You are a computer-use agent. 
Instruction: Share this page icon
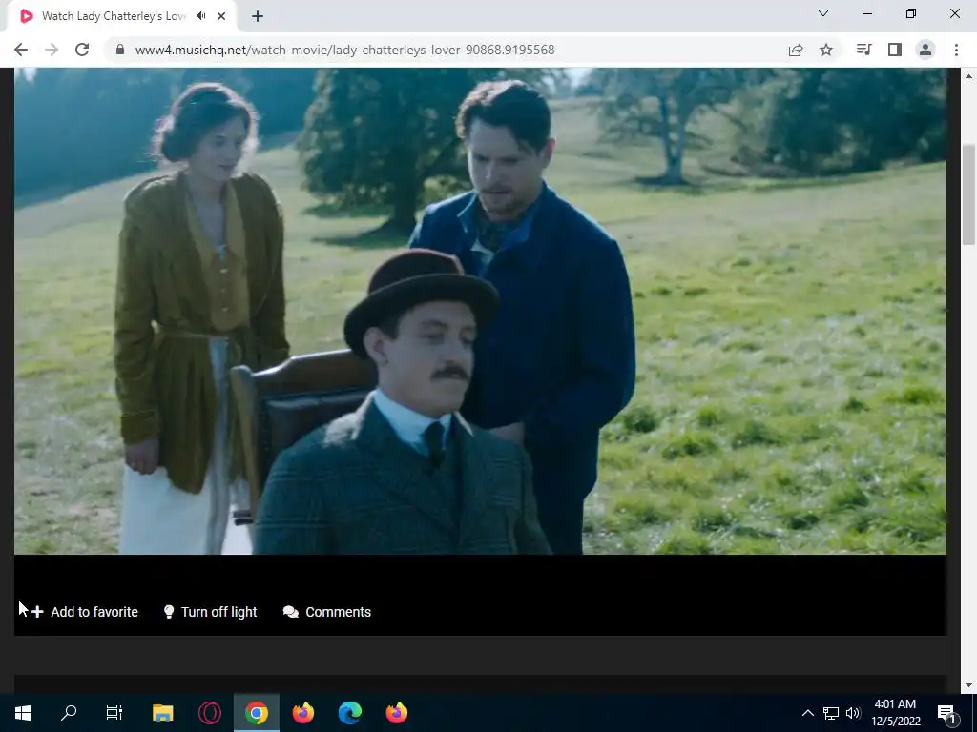(x=796, y=50)
